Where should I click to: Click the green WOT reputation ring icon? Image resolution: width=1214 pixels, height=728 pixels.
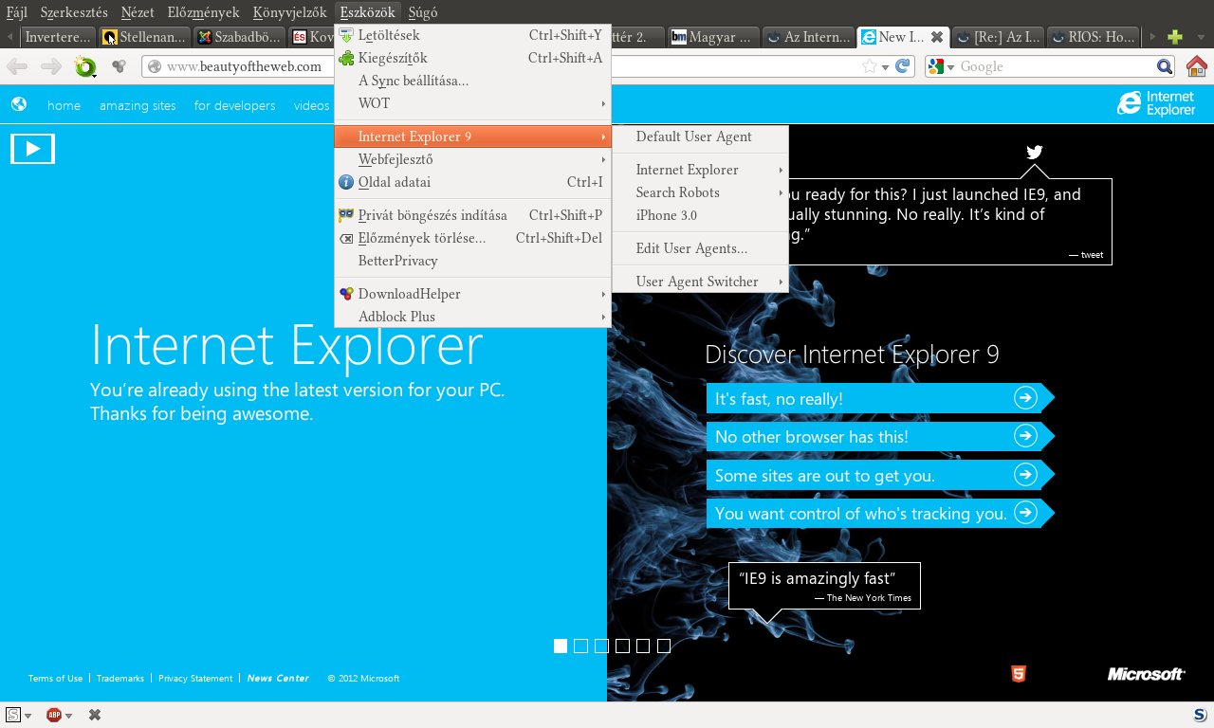[85, 66]
